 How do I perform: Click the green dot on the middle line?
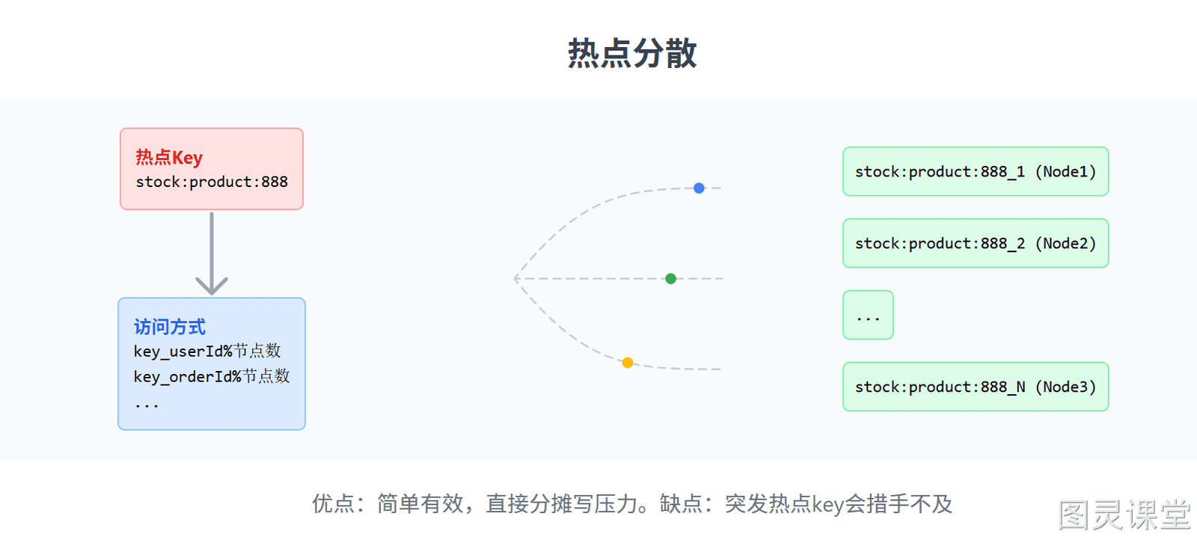[671, 278]
